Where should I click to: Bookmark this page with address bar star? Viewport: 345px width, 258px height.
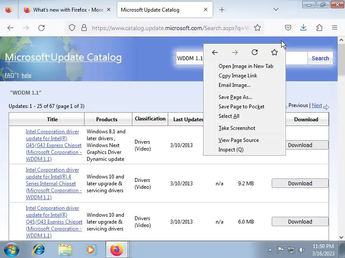(257, 28)
